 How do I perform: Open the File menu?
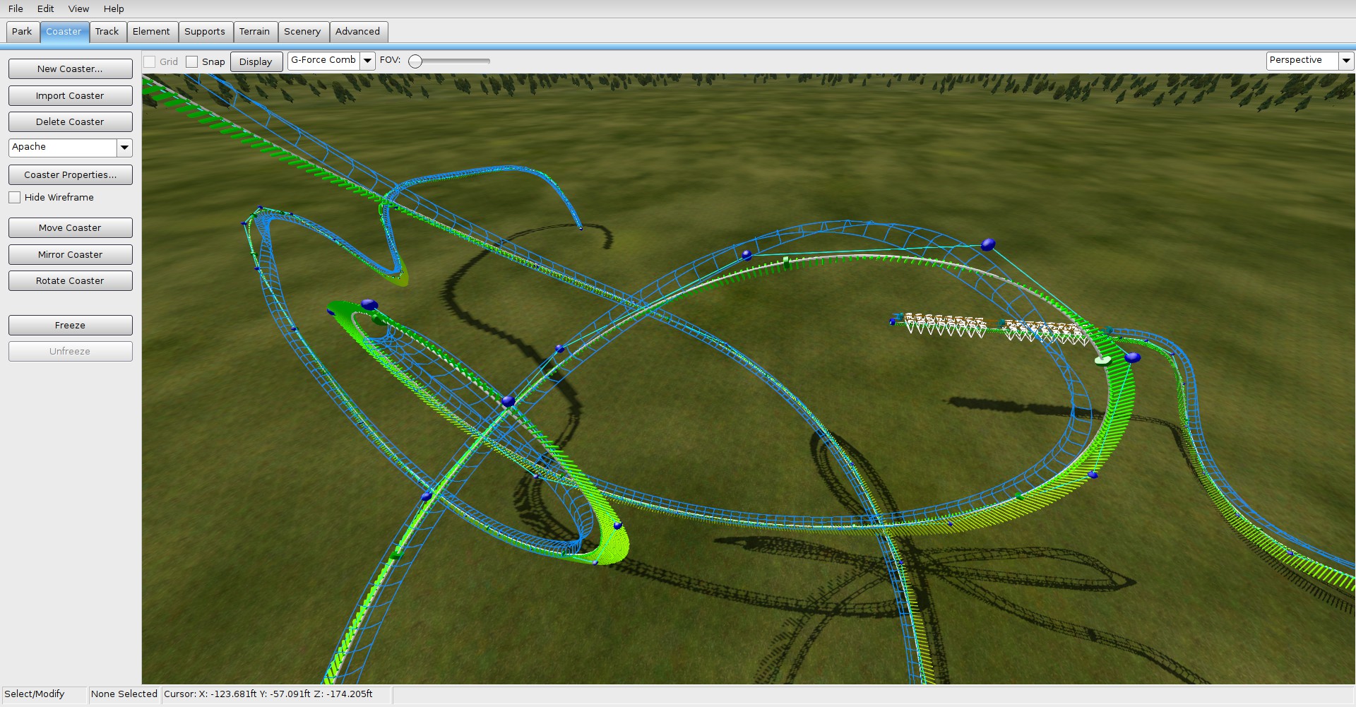coord(16,8)
